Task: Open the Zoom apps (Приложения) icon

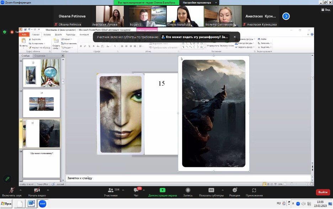Action: pos(254,190)
